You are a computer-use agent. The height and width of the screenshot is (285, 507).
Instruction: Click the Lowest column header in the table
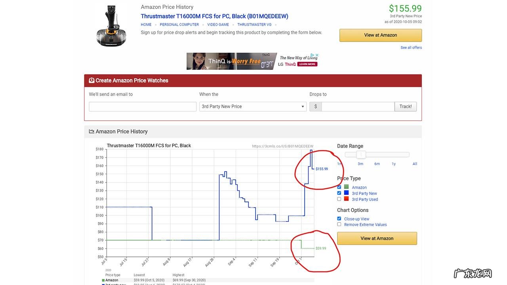coord(139,275)
